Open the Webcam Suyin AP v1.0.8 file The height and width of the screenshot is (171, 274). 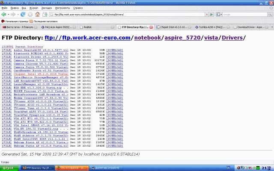coord(41,146)
